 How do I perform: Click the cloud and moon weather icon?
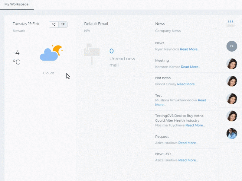[51, 53]
